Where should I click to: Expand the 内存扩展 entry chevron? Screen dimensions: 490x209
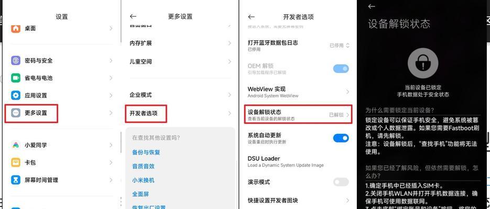click(x=230, y=43)
